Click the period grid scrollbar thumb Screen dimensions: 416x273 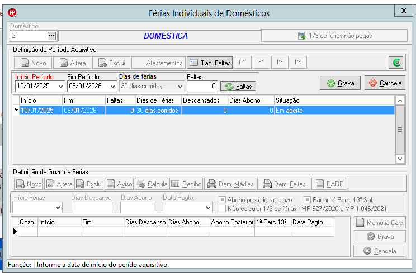400,130
